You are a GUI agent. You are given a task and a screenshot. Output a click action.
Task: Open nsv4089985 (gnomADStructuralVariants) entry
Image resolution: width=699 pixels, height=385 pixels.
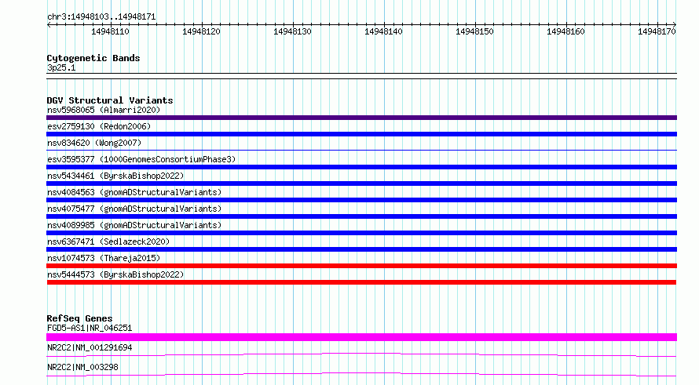[134, 225]
